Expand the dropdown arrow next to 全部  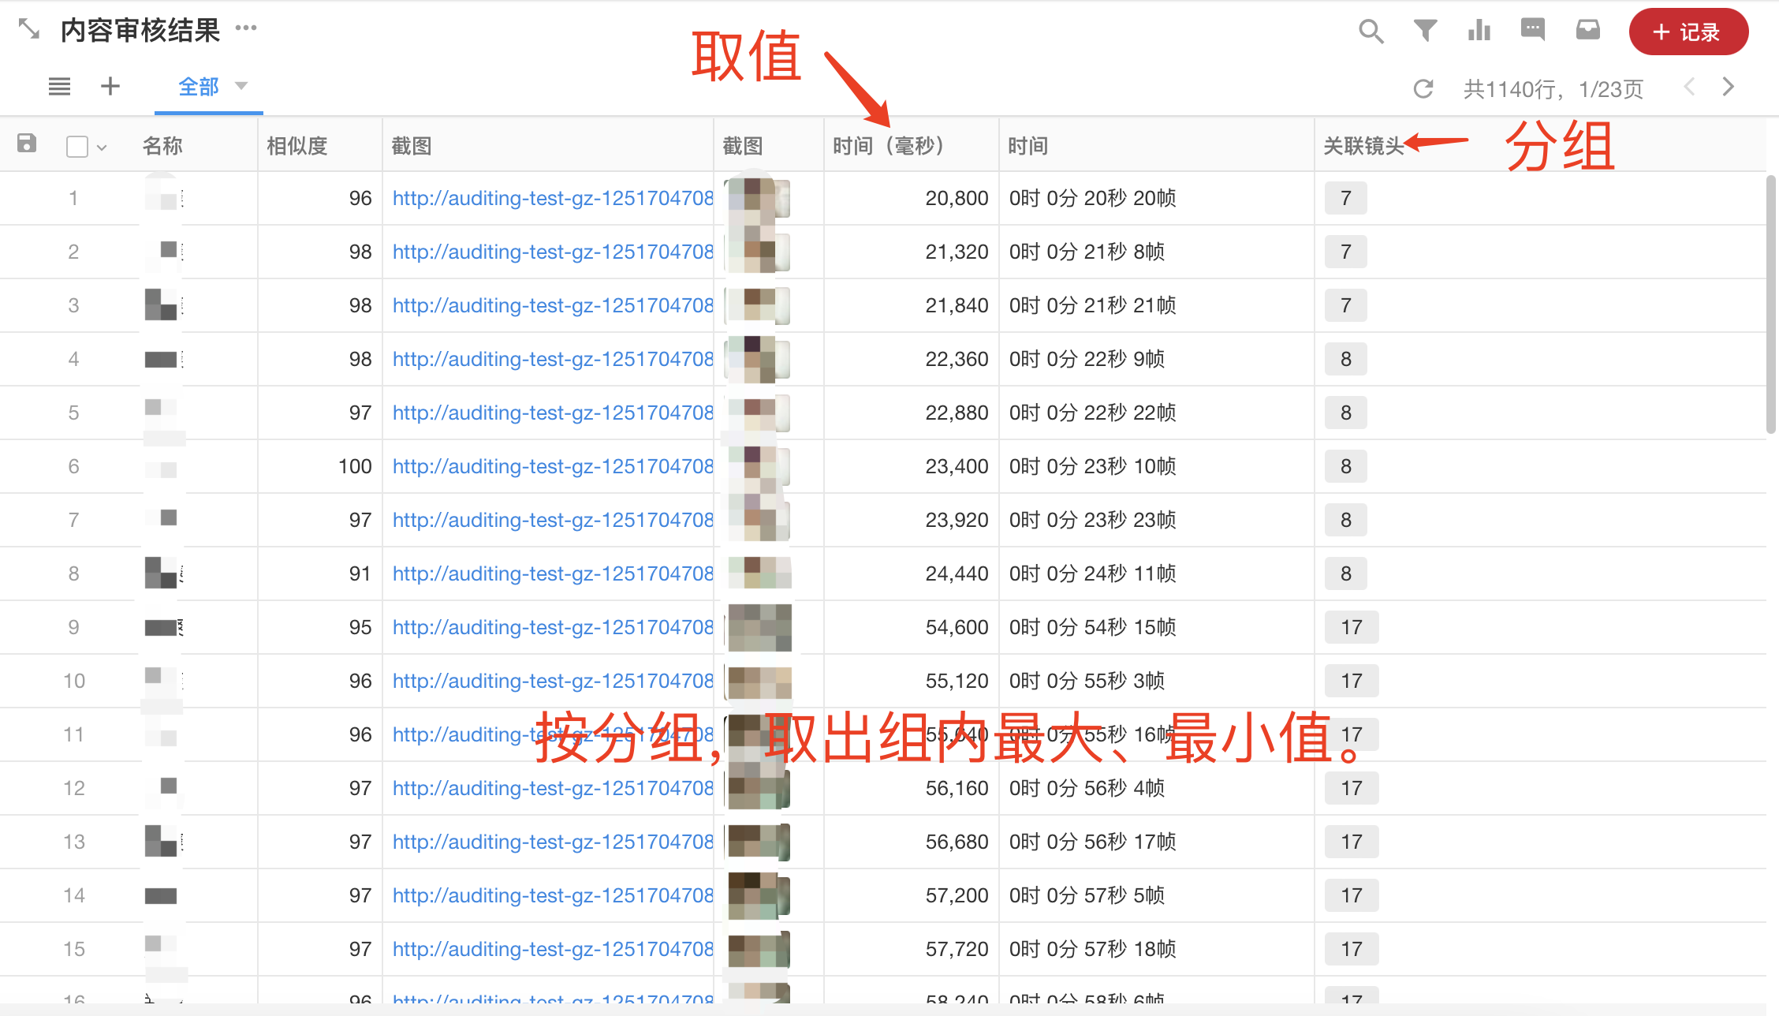click(x=241, y=86)
